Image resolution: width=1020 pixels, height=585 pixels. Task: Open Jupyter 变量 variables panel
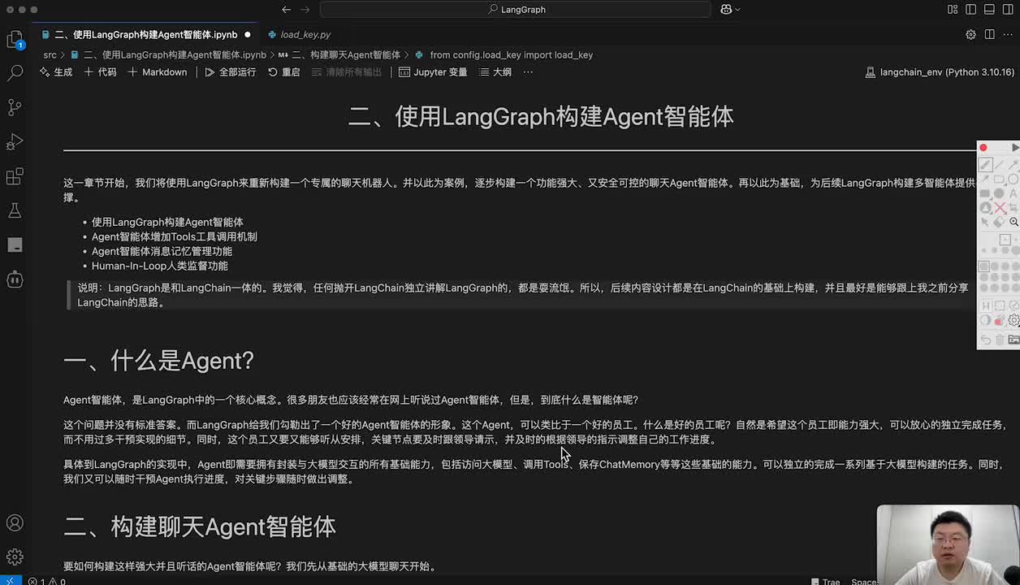[x=433, y=72]
